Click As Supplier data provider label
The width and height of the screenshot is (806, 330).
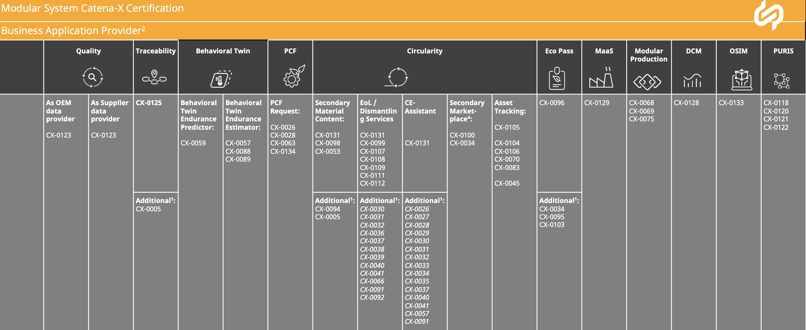click(110, 111)
